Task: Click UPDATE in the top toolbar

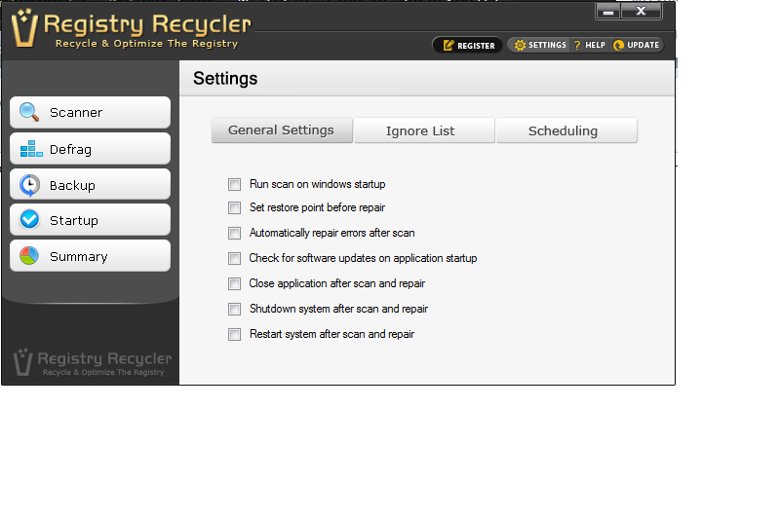Action: [637, 45]
